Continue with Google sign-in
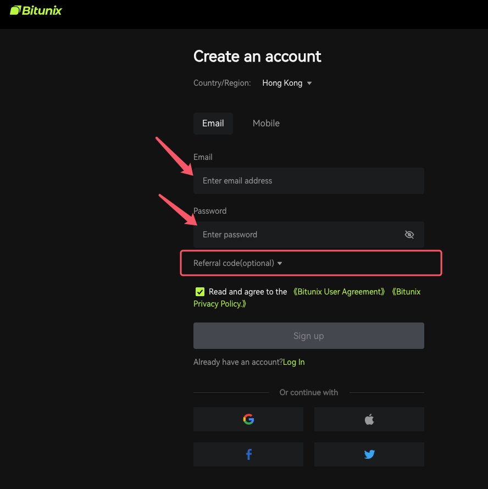 click(248, 419)
